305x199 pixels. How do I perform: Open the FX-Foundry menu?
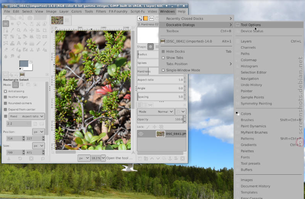(x=118, y=11)
